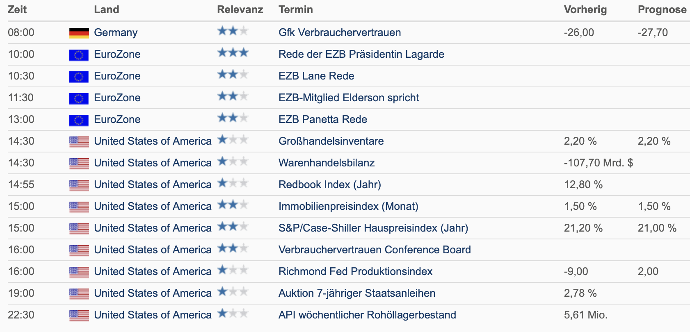Screen dimensions: 690x332
Task: Click the three-star relevance rating for Lagarde
Action: point(233,52)
